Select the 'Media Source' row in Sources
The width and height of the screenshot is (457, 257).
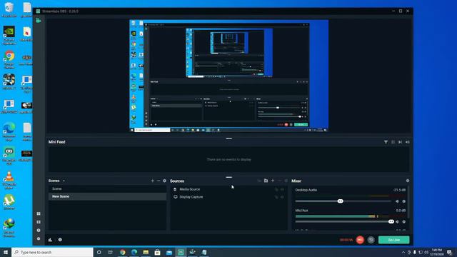[228, 189]
